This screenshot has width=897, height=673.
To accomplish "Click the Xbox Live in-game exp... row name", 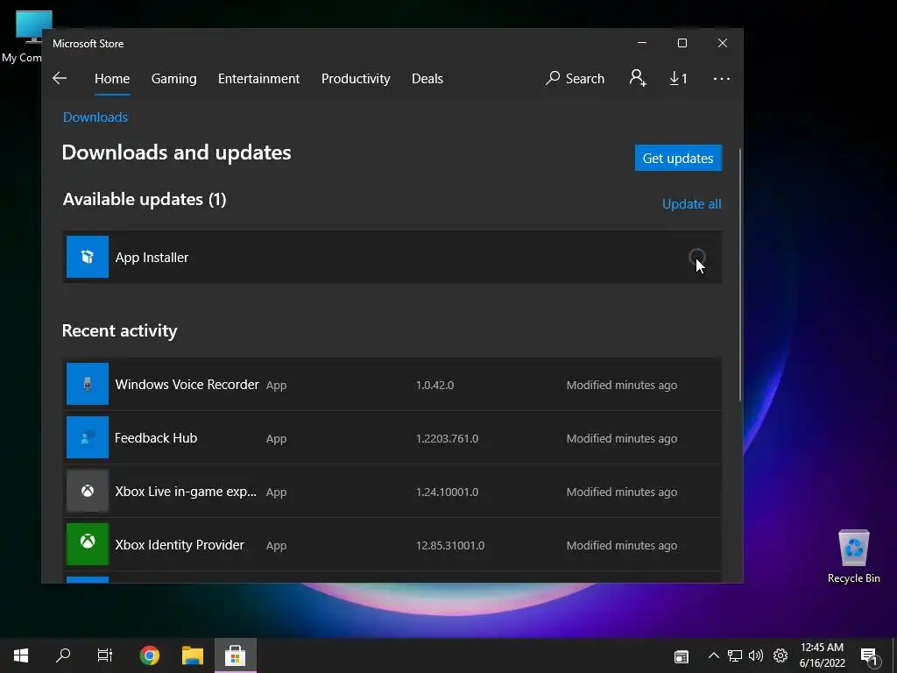I will [x=186, y=492].
